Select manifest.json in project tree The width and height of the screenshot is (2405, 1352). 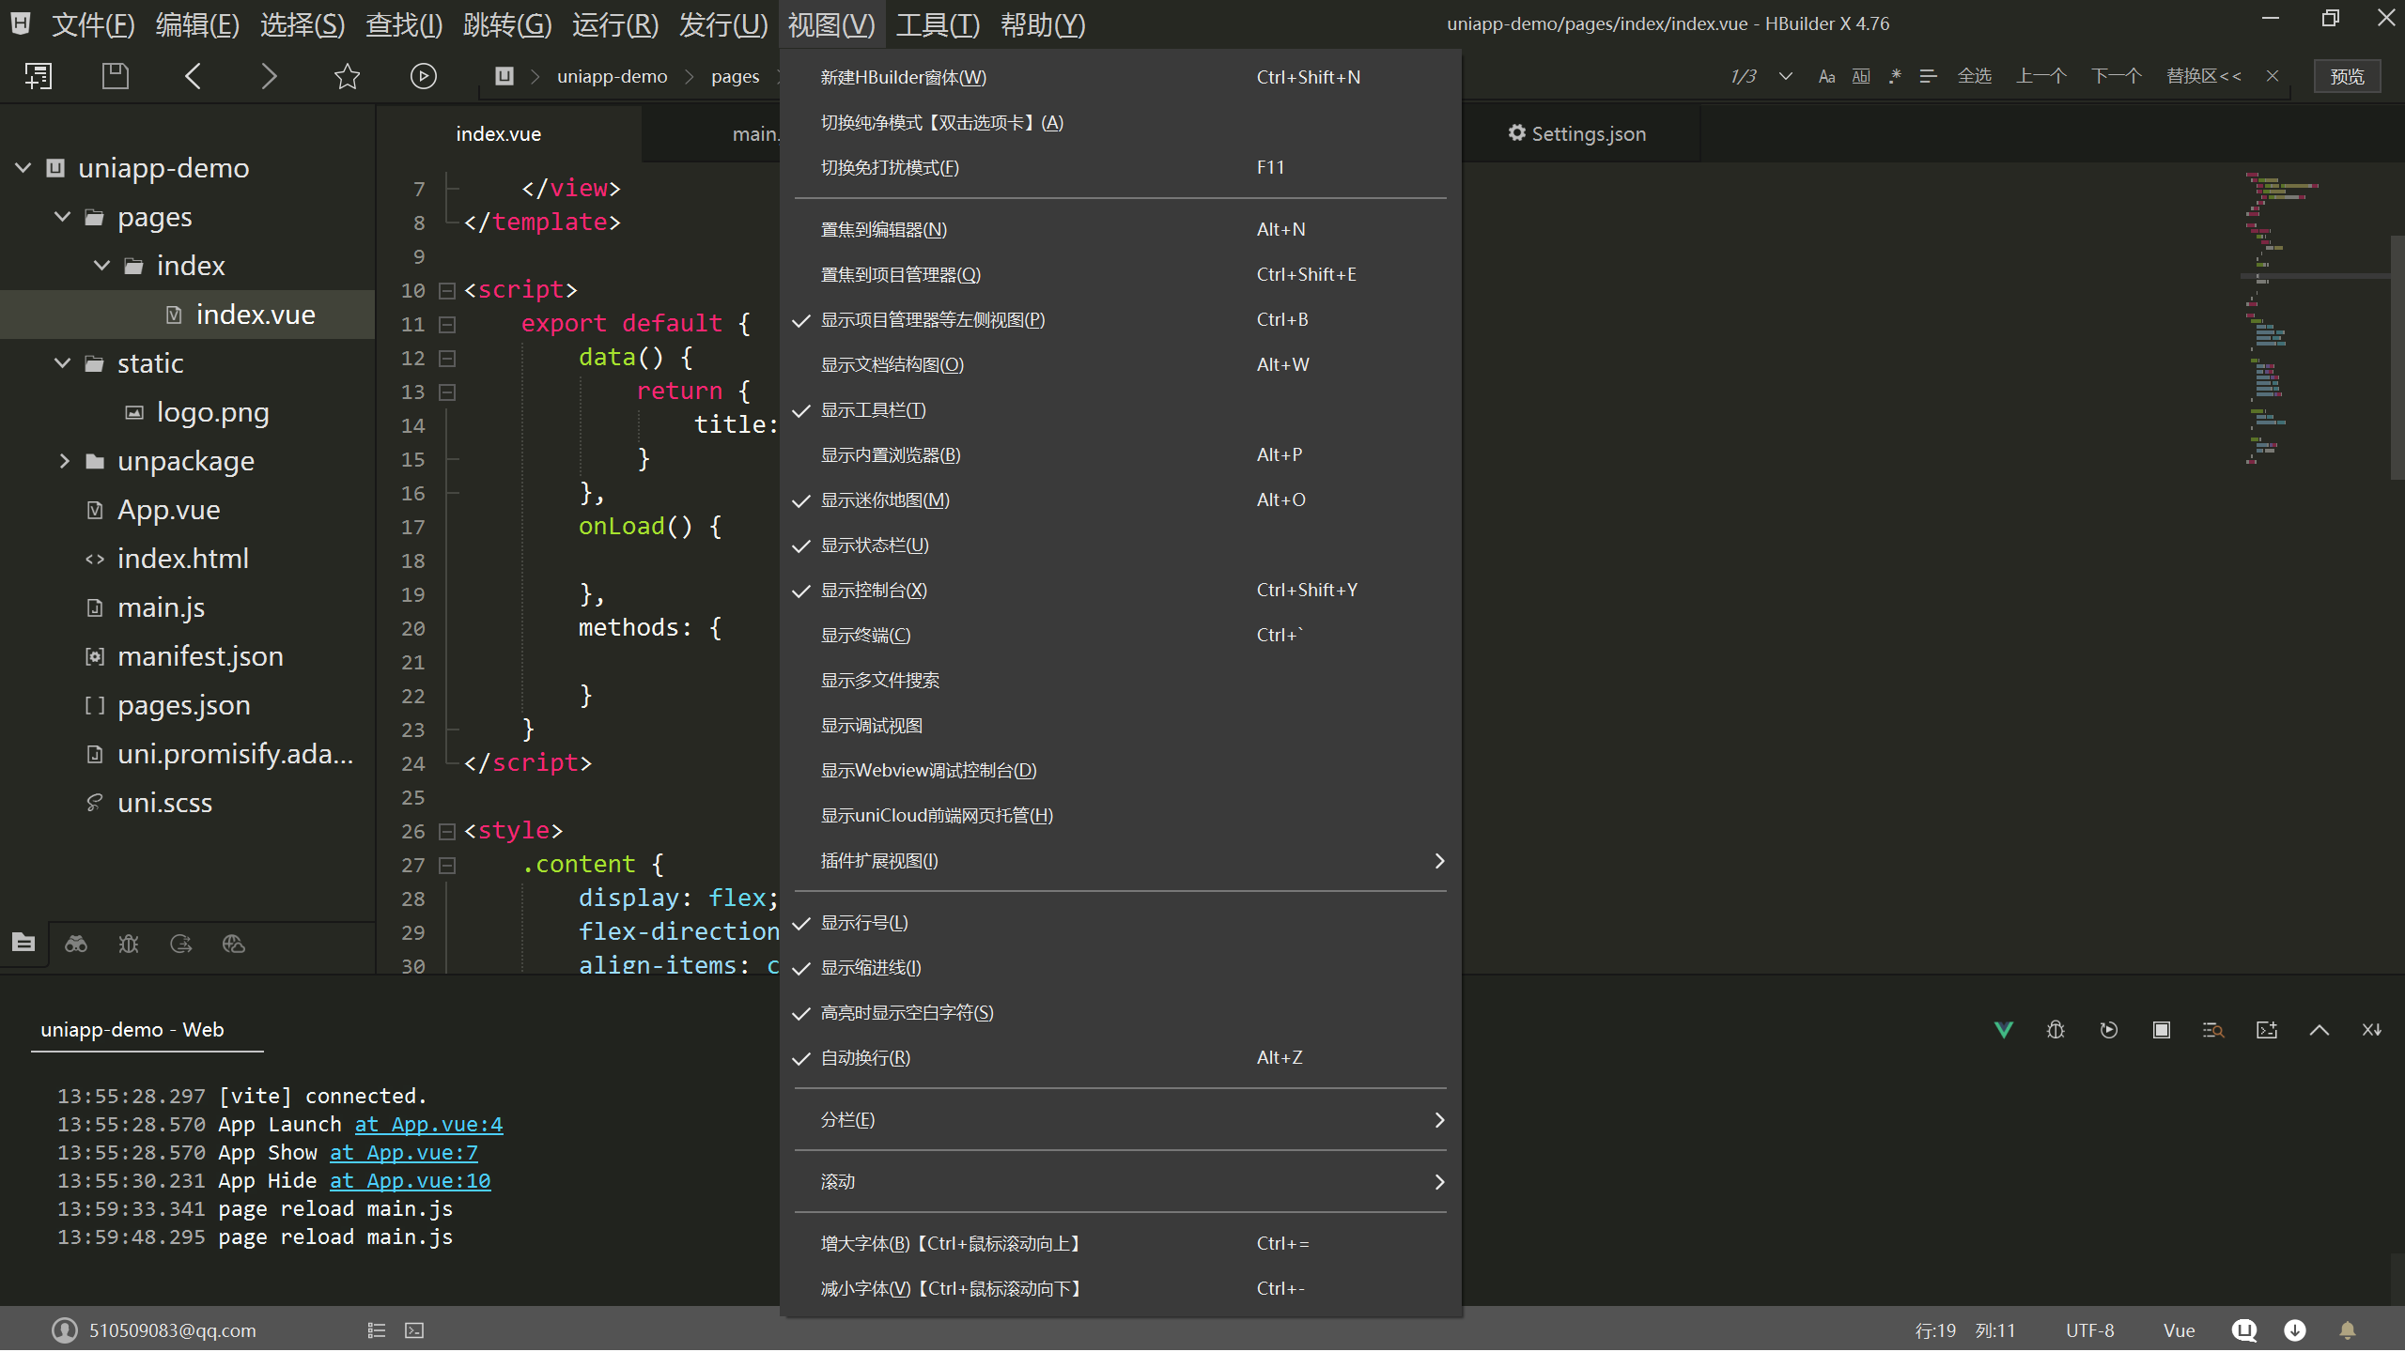pos(200,656)
